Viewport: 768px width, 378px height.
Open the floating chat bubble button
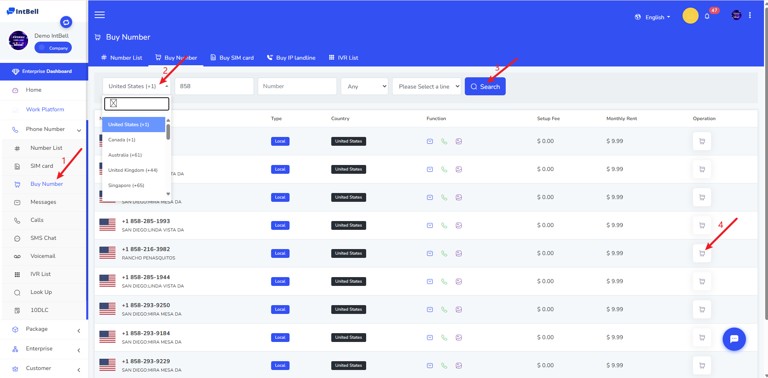pyautogui.click(x=734, y=339)
